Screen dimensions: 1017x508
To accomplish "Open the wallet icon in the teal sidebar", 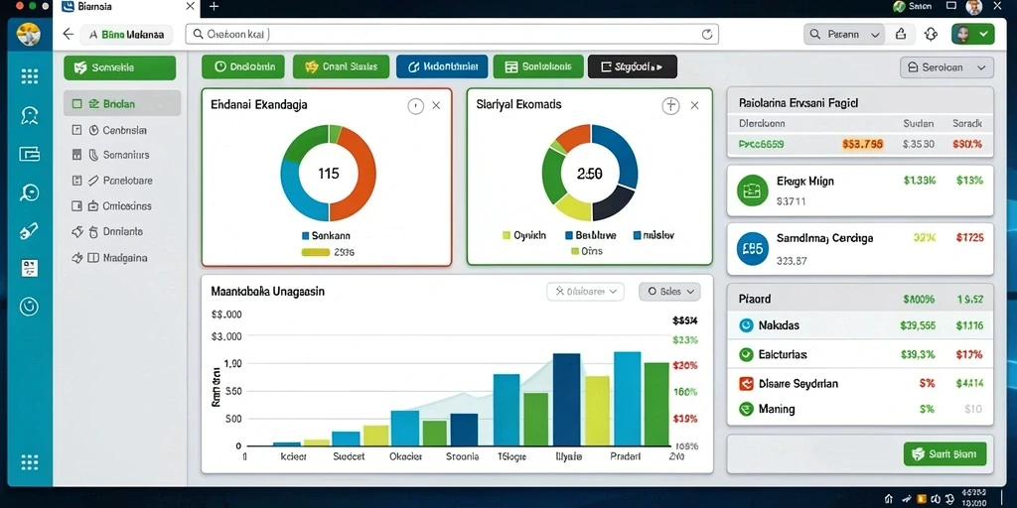I will (30, 154).
